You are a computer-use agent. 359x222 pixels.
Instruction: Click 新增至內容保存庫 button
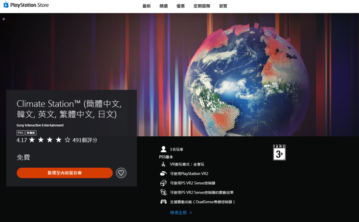[65, 173]
